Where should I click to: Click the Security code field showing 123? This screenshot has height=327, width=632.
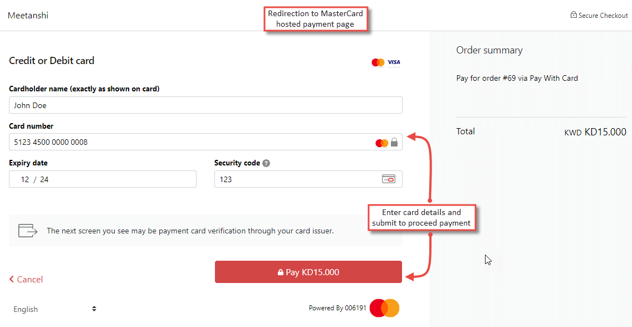301,179
